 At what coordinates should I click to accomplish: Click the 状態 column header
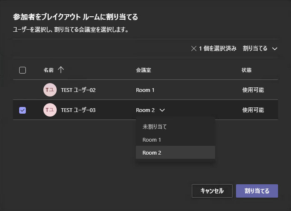coord(246,70)
